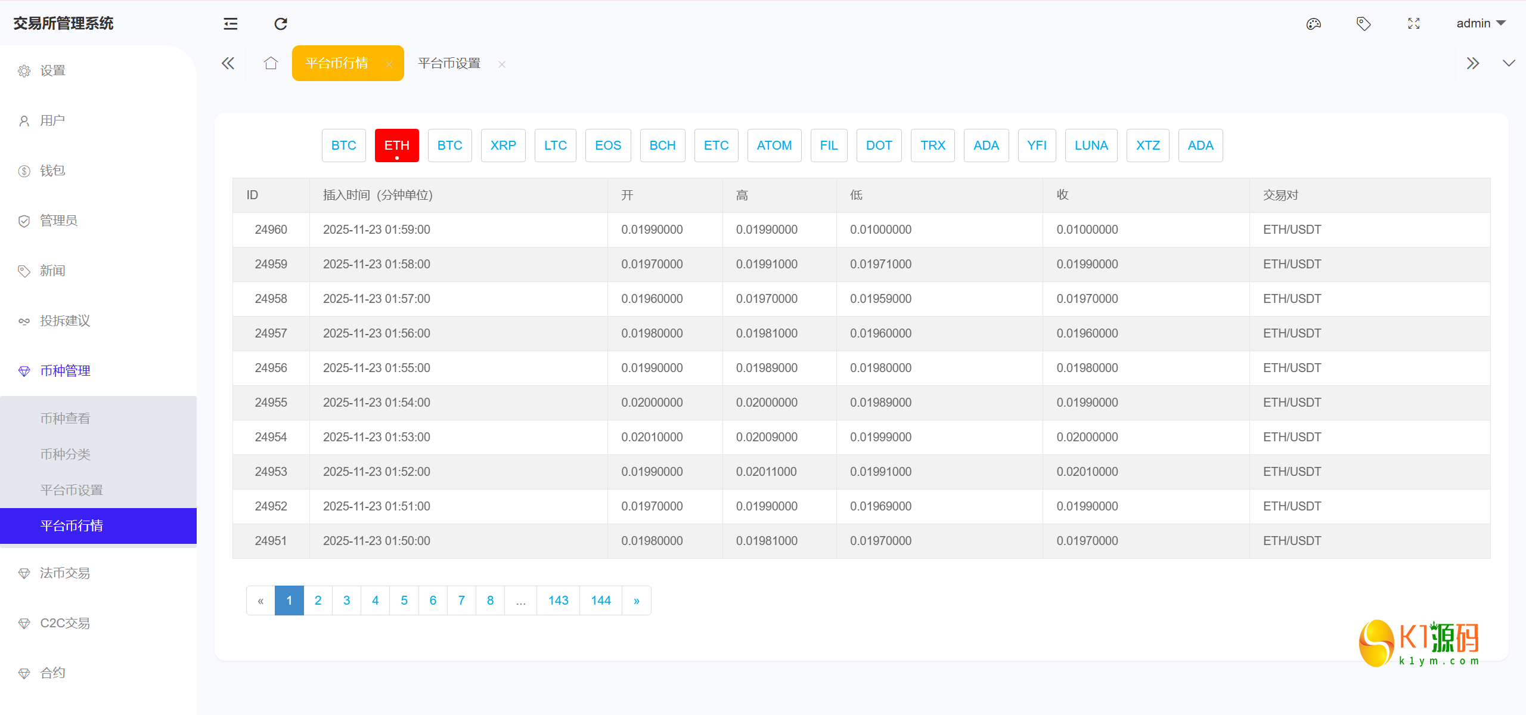1526x715 pixels.
Task: Expand the tab options chevron on the right
Action: point(1509,63)
